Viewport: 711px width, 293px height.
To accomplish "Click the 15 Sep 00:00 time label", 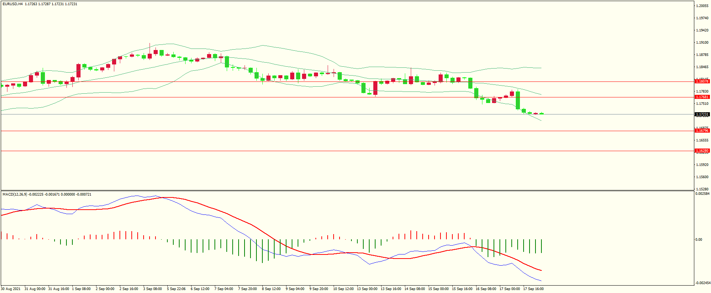I will pos(439,289).
